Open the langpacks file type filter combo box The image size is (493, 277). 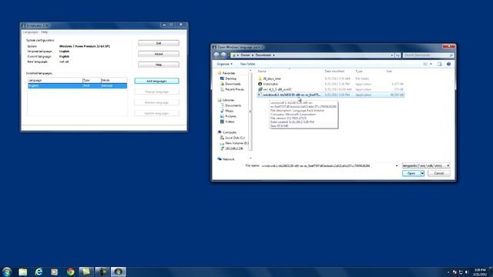point(426,165)
